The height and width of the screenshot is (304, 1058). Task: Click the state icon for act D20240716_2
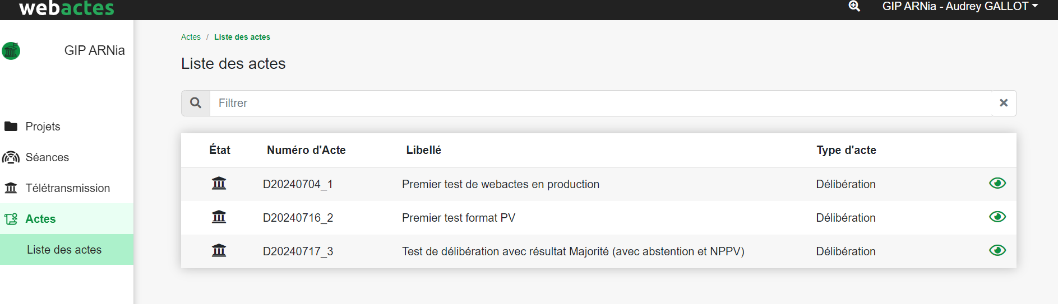[219, 217]
